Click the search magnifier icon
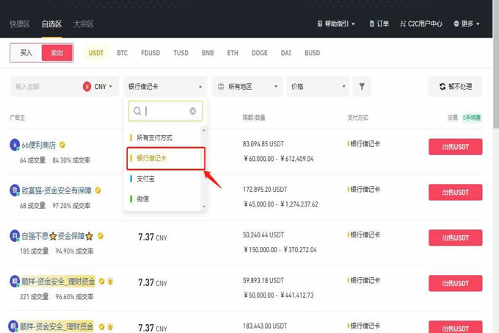 (x=137, y=111)
